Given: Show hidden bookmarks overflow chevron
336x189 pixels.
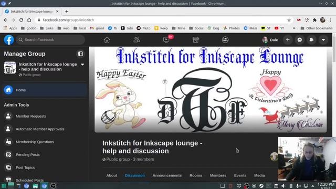Looking at the screenshot, I should pos(294,28).
